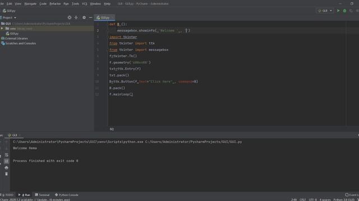
Task: Run with coverage icon next to the debug button
Action: point(351,11)
